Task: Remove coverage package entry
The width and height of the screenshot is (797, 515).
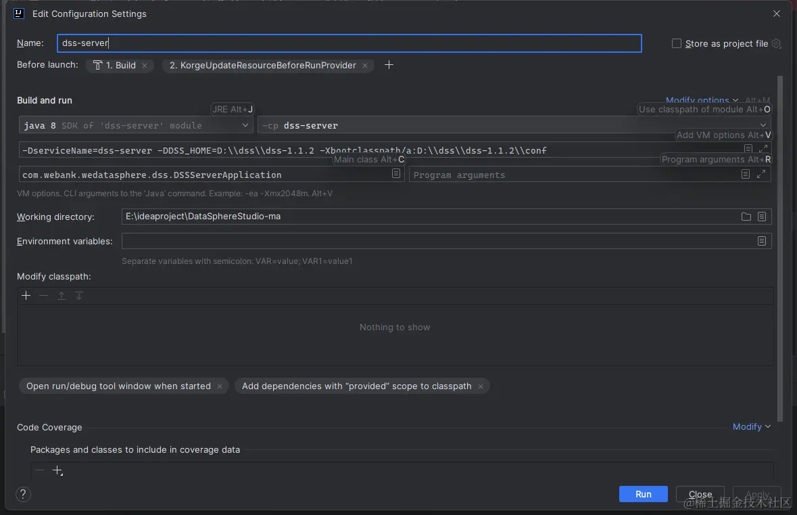Action: click(x=40, y=471)
